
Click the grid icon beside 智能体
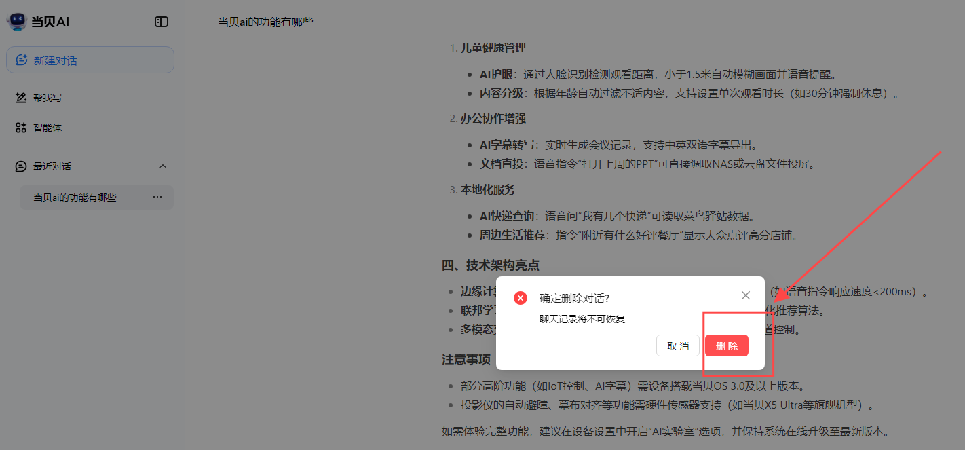click(21, 128)
